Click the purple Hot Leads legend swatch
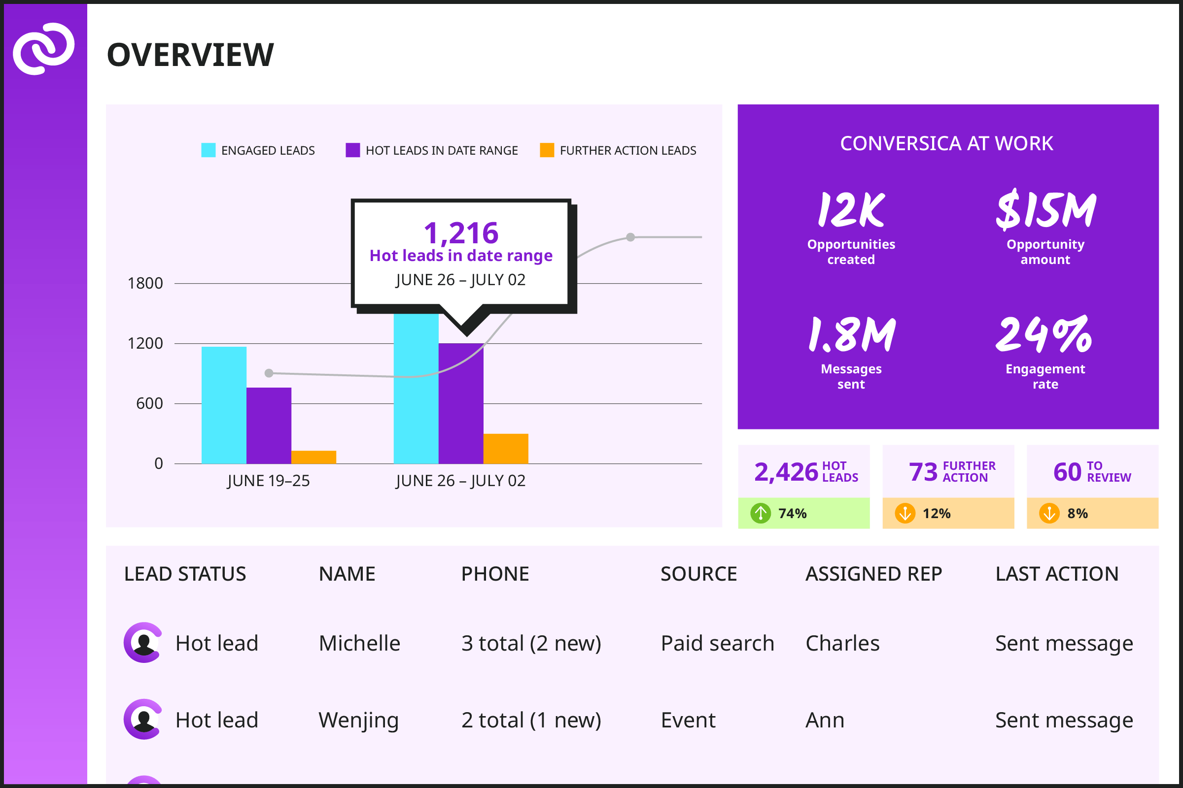Image resolution: width=1183 pixels, height=788 pixels. pyautogui.click(x=352, y=150)
